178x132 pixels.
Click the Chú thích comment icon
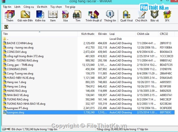point(141,14)
